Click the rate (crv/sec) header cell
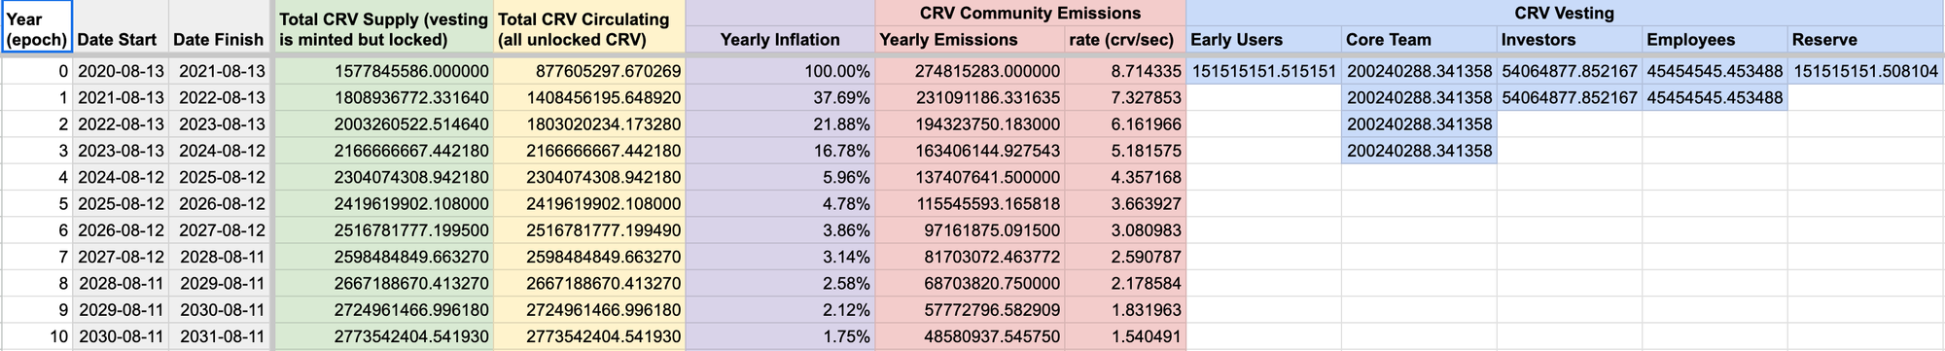Image resolution: width=1945 pixels, height=351 pixels. pyautogui.click(x=1125, y=40)
